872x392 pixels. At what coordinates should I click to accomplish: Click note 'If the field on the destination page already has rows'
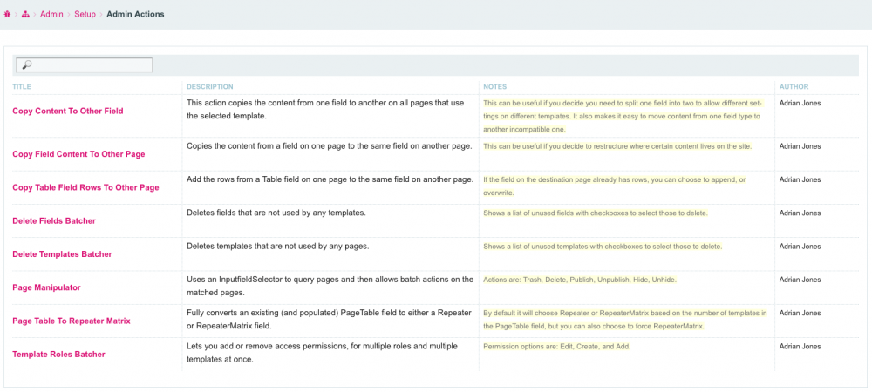615,186
